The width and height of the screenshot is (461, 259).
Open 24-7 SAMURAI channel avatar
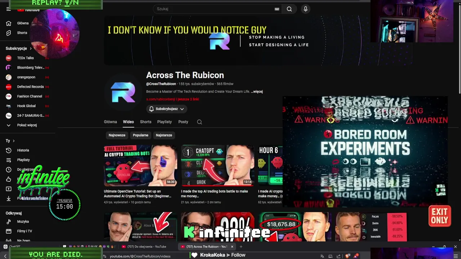9,115
